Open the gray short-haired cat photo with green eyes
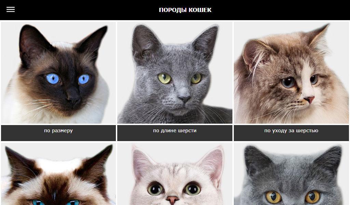 coord(175,72)
